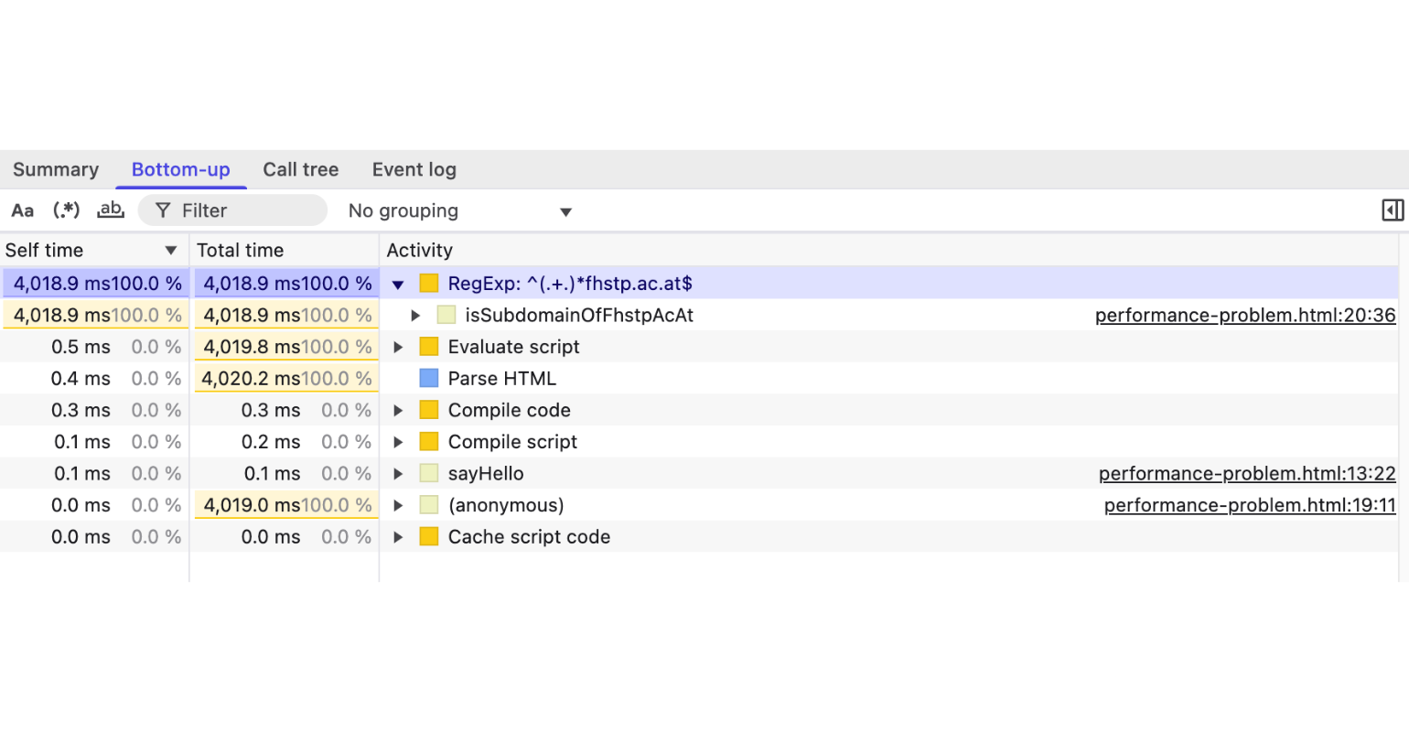The height and width of the screenshot is (732, 1409).
Task: Click the blue Parse HTML icon
Action: tap(428, 379)
